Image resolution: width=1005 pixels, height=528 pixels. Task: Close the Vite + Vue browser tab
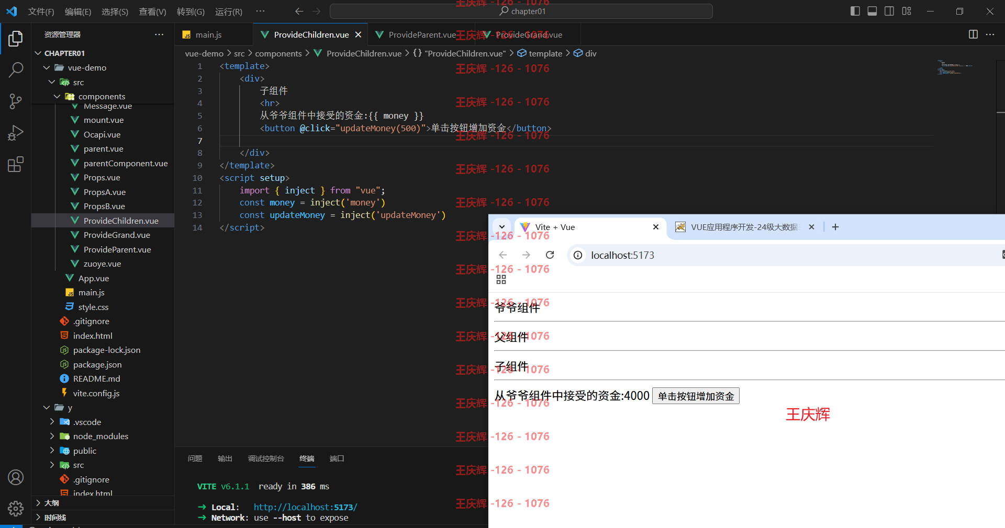(656, 227)
